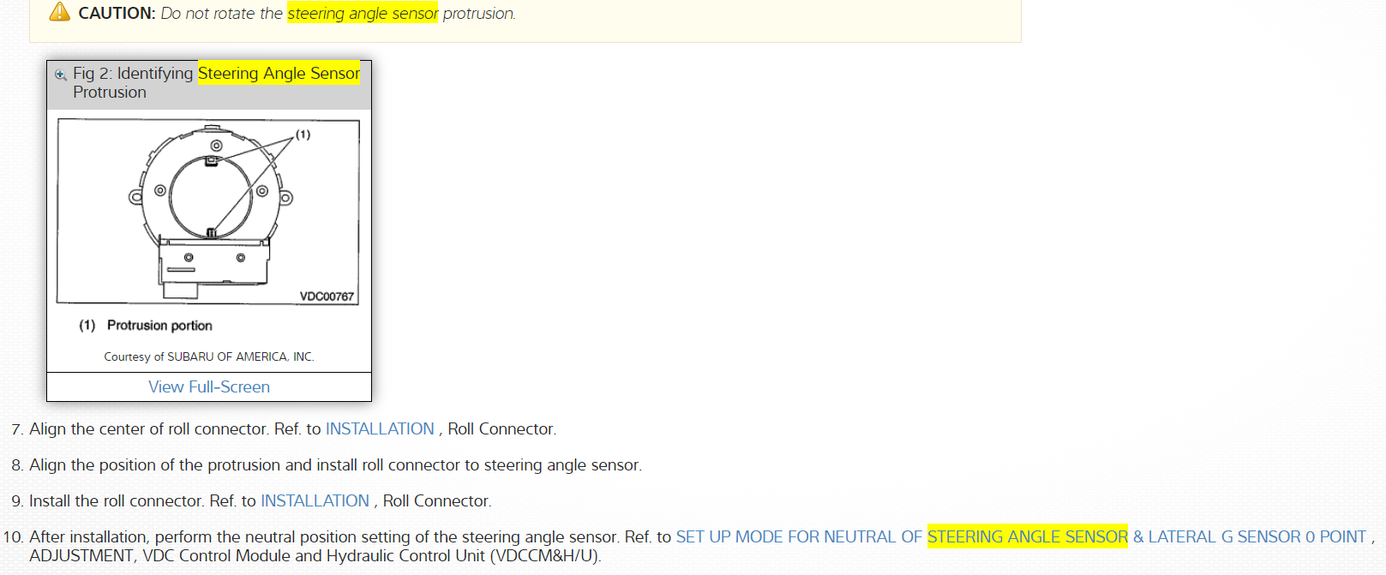Screen dimensions: 1386x575
Task: Click the Fig 2 Identifying caption title
Action: [x=133, y=74]
